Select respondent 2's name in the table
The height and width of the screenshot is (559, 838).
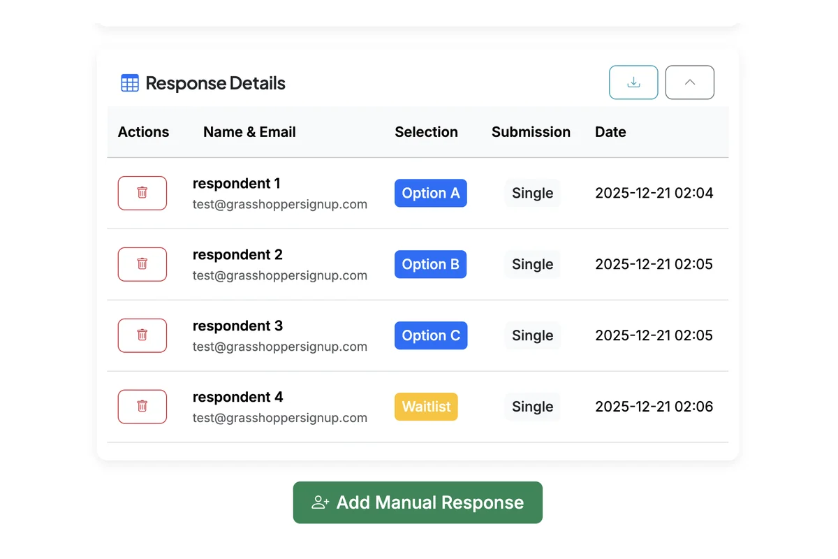(237, 254)
